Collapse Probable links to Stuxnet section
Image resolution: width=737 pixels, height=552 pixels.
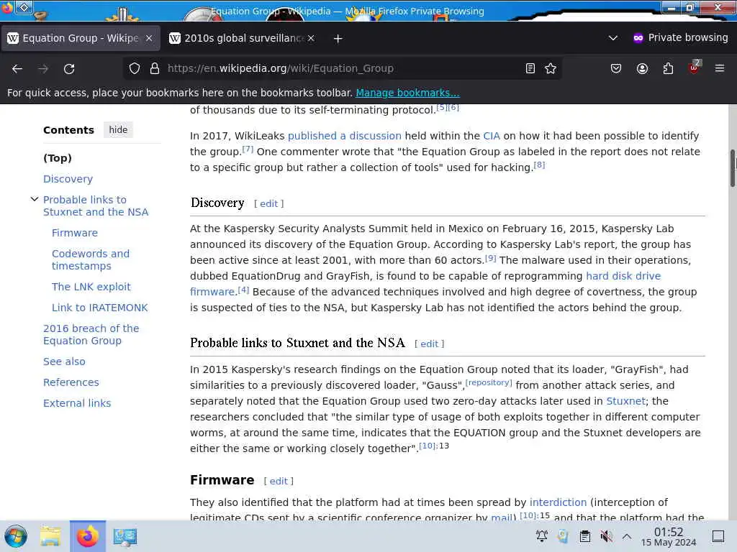(35, 200)
